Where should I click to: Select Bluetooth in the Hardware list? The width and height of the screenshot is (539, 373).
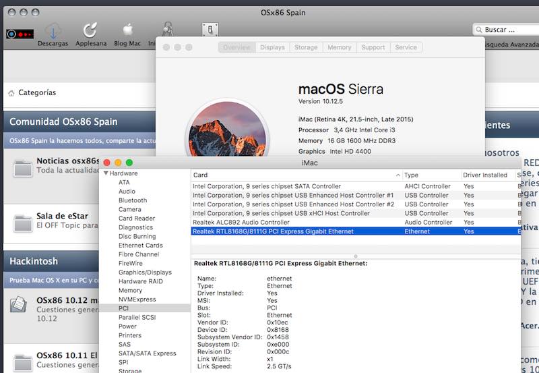tap(133, 200)
